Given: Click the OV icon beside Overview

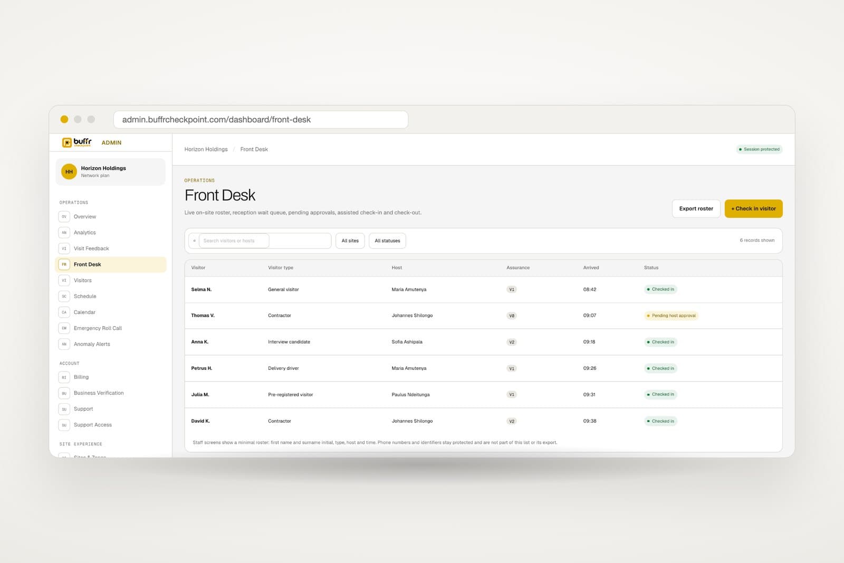Looking at the screenshot, I should coord(64,216).
